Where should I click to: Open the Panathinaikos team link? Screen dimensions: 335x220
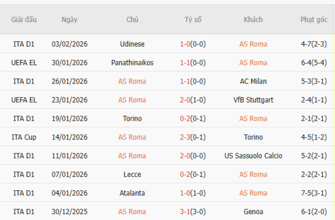click(x=132, y=62)
